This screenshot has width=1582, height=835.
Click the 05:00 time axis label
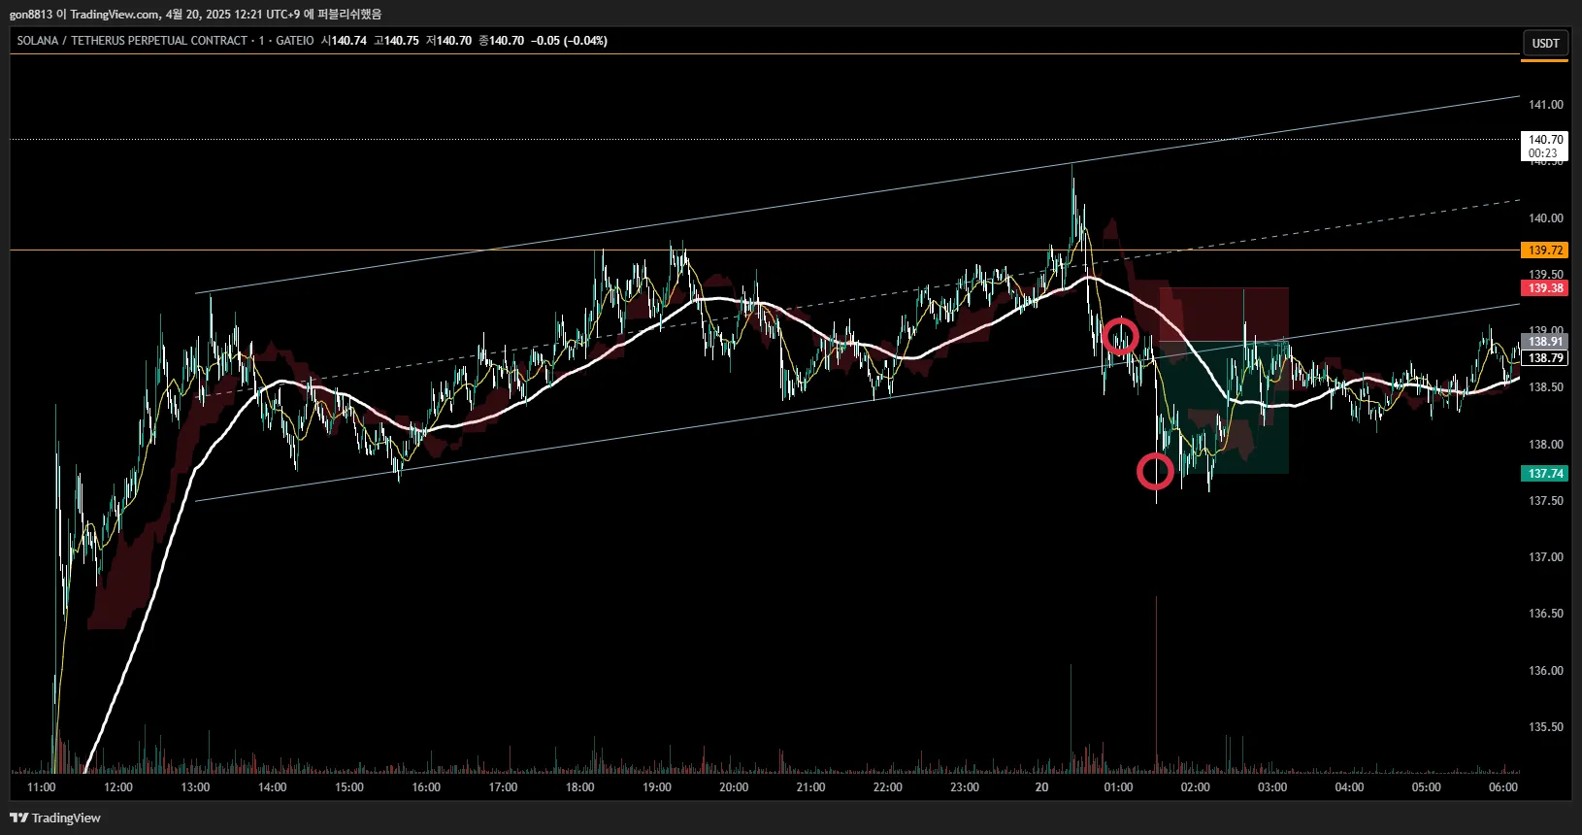pos(1426,787)
